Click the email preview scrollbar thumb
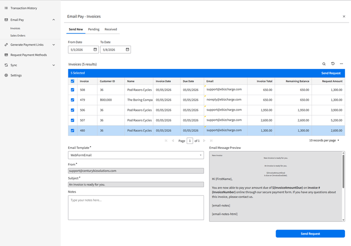This screenshot has width=351, height=246. point(343,171)
